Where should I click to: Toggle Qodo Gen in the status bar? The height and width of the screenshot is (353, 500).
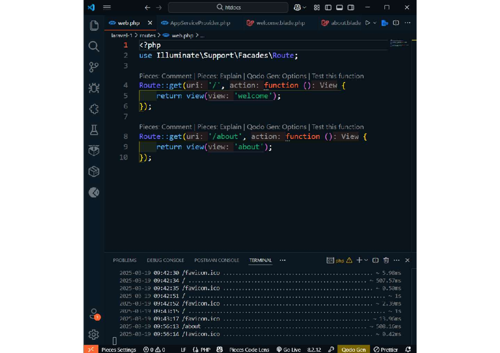click(x=354, y=350)
